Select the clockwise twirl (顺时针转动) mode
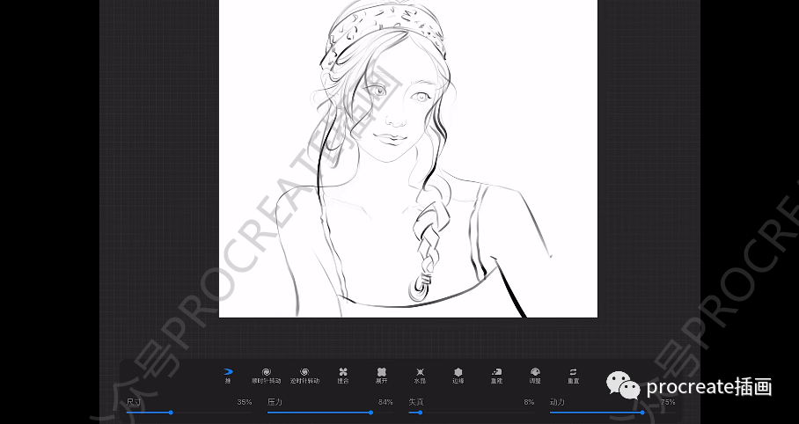Screen dimensions: 799x424 point(266,373)
